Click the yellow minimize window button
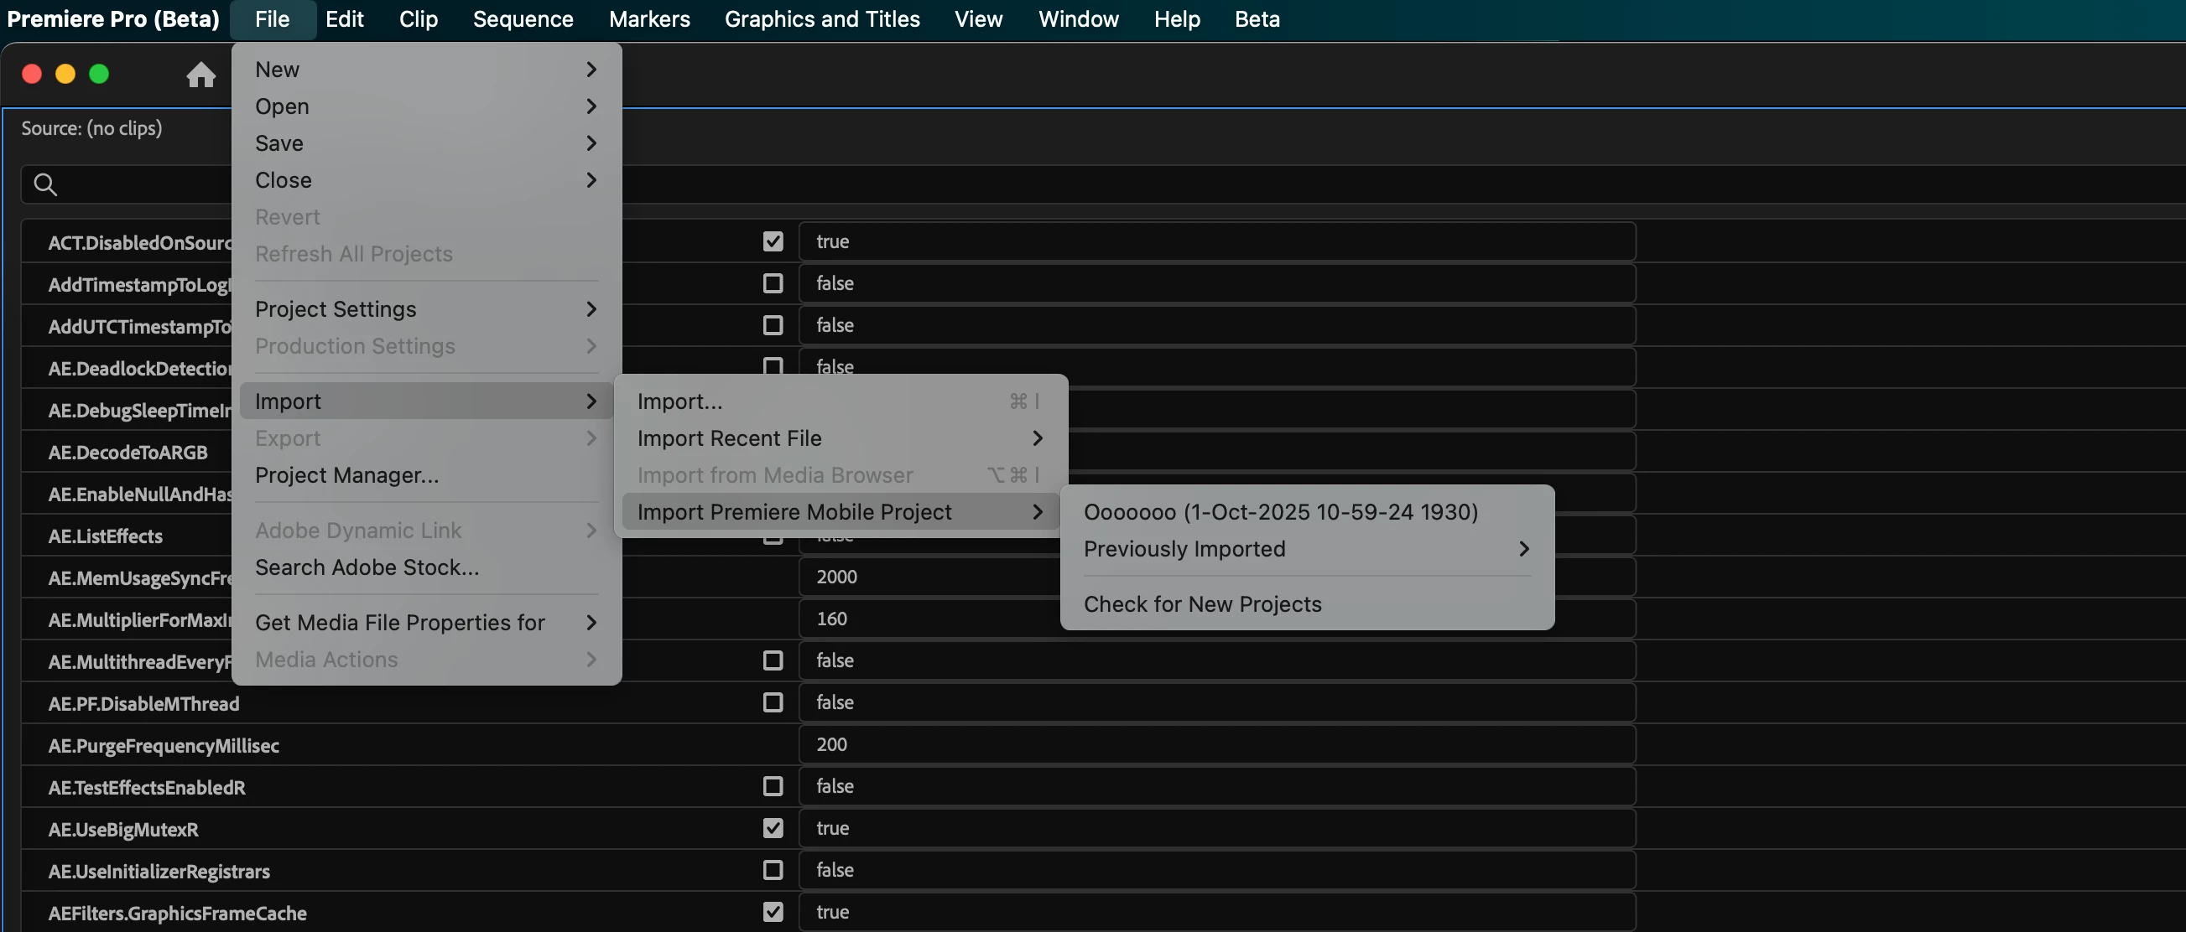Image resolution: width=2186 pixels, height=932 pixels. point(65,74)
